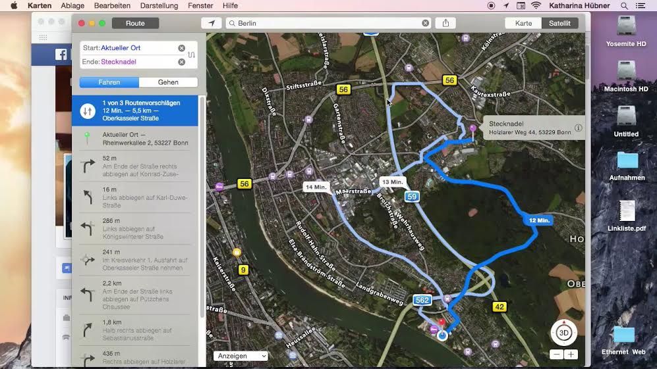Click the Facebook logo in background window

click(x=61, y=54)
